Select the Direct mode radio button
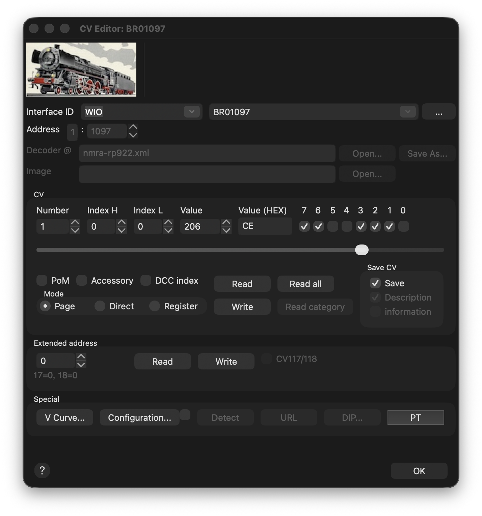Viewport: 482px width, 516px height. point(100,306)
